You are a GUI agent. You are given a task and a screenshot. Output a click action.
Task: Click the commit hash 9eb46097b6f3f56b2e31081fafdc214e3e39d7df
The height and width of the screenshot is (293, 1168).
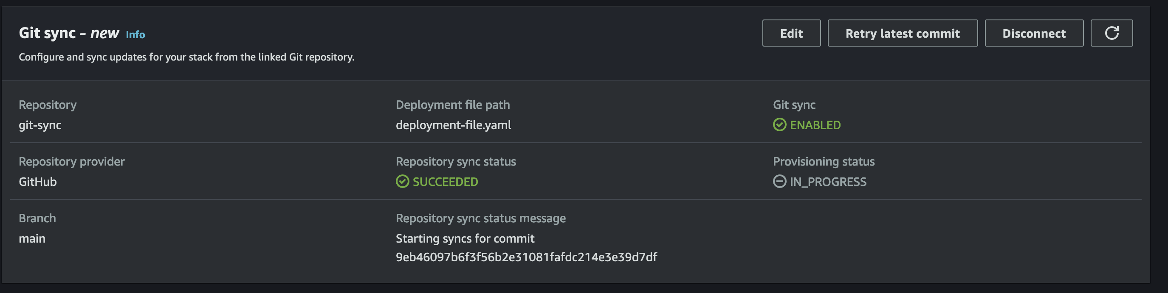[x=527, y=258]
